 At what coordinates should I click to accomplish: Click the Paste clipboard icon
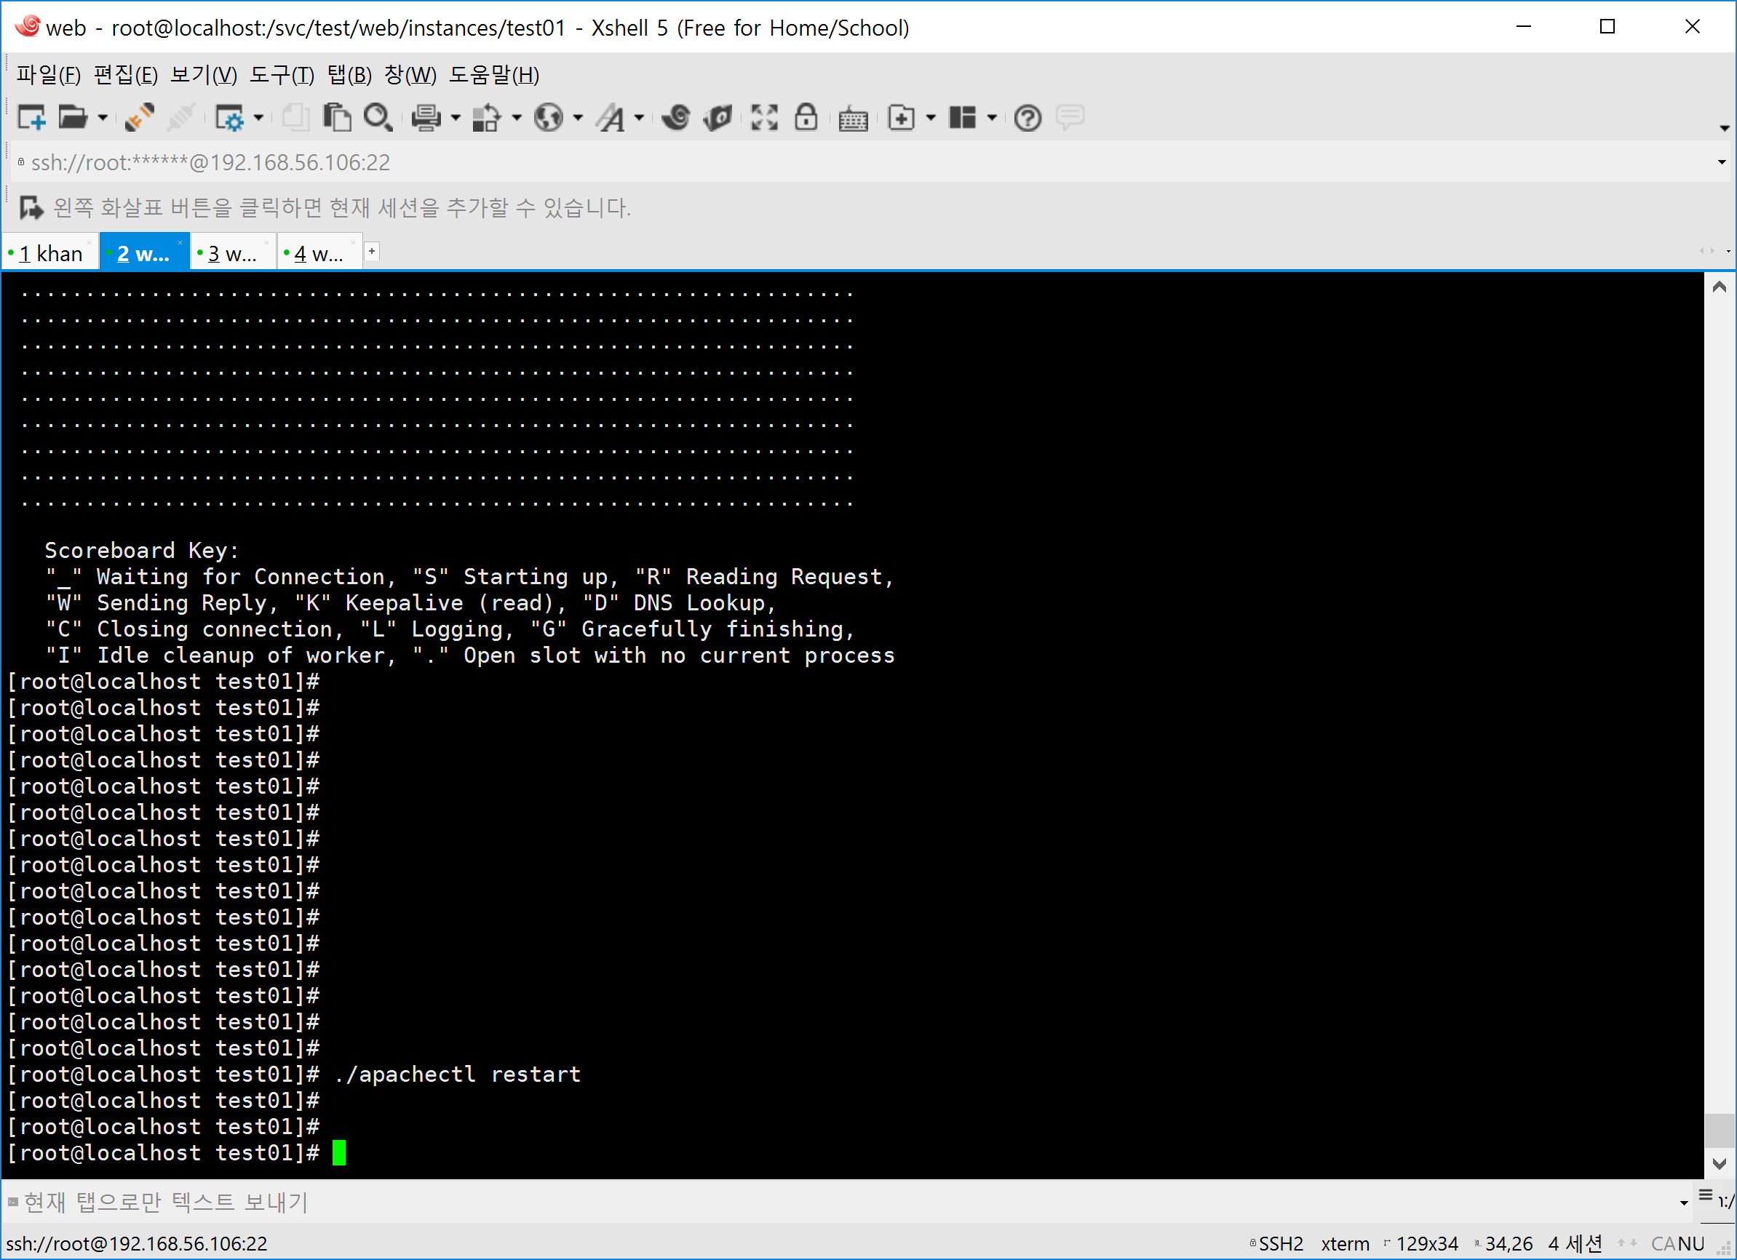pyautogui.click(x=336, y=118)
